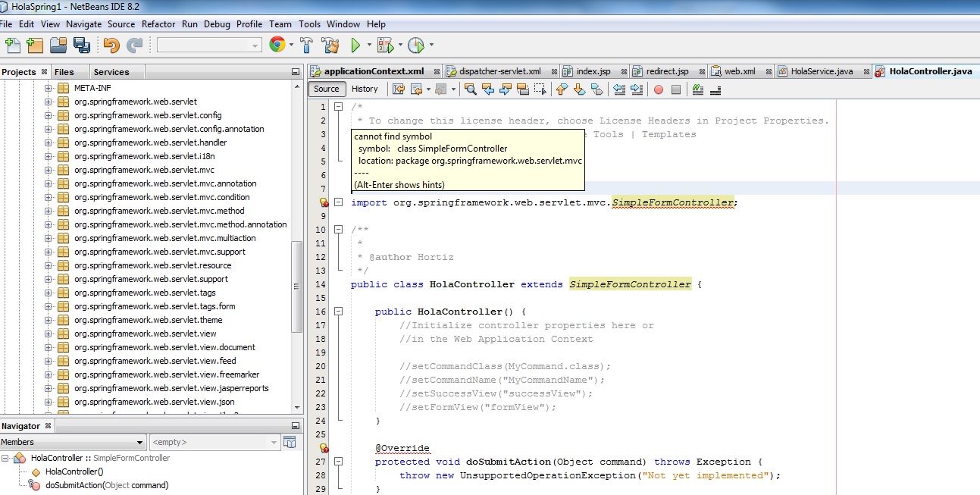Viewport: 980px width, 495px height.
Task: Click the Next Bookmark icon
Action: [579, 89]
